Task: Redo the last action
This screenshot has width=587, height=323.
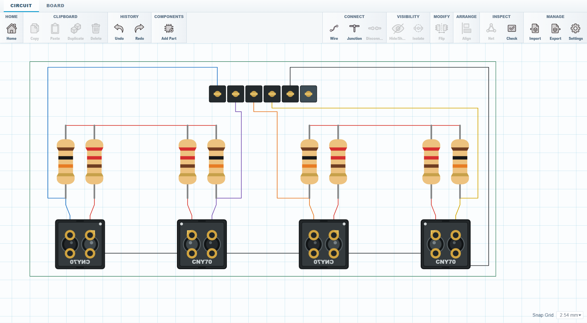Action: pyautogui.click(x=139, y=29)
